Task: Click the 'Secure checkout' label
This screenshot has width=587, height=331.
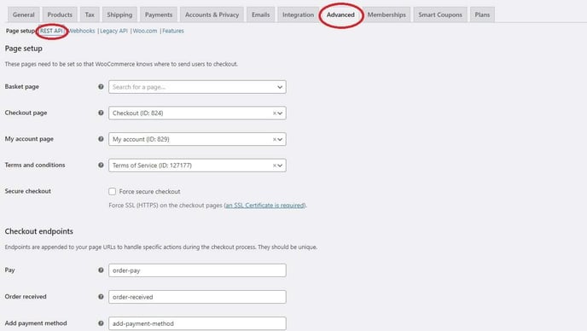Action: point(27,191)
